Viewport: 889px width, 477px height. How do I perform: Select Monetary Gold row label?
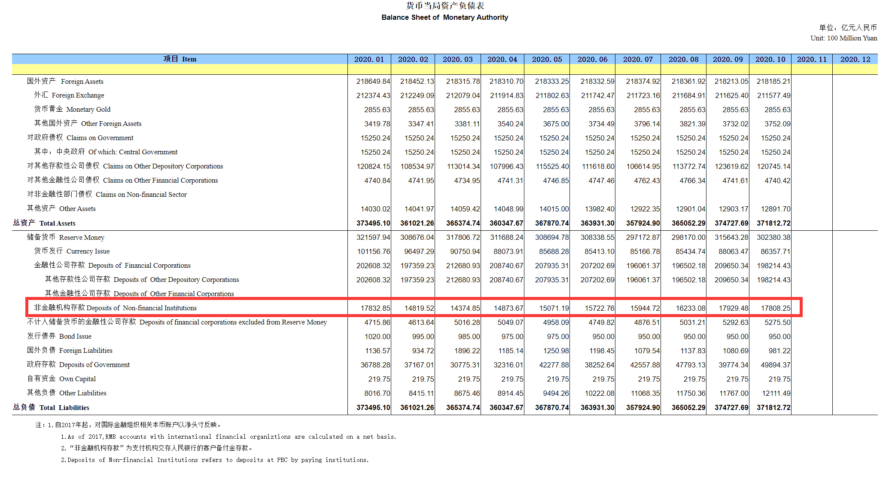(72, 109)
